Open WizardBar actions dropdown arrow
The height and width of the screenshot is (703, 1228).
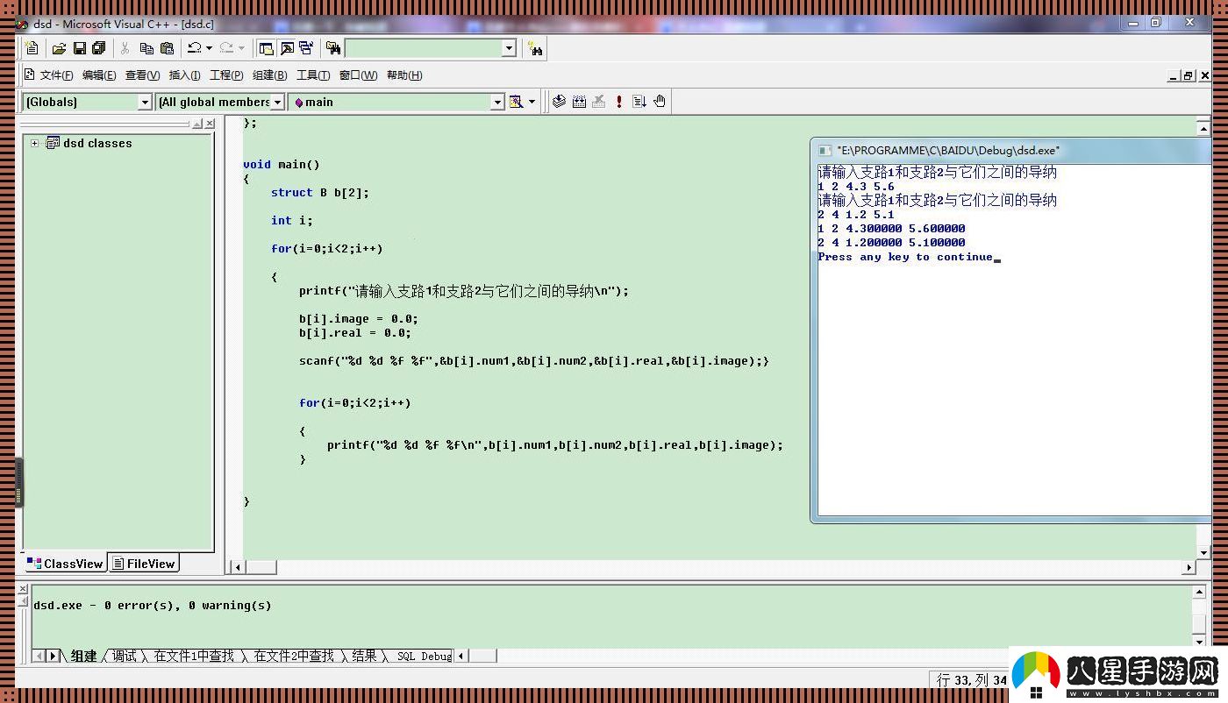[x=532, y=102]
